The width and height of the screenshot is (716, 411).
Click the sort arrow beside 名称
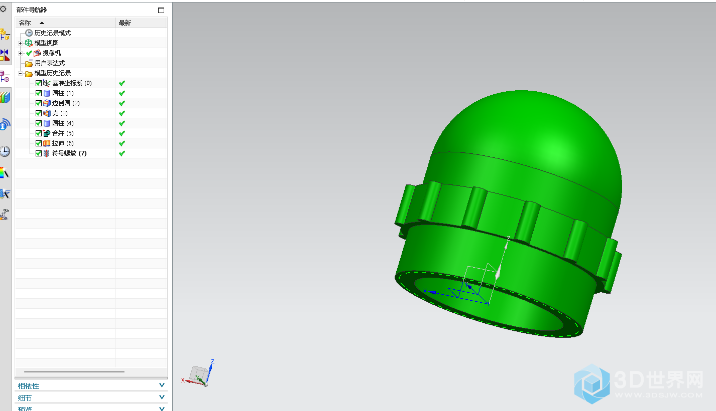click(x=42, y=23)
